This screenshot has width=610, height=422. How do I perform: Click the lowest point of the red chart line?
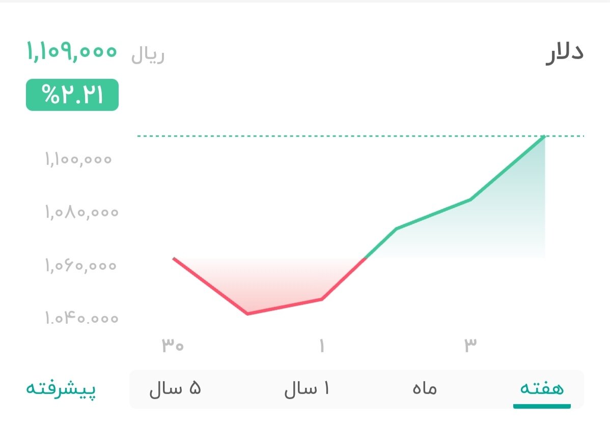click(x=248, y=313)
